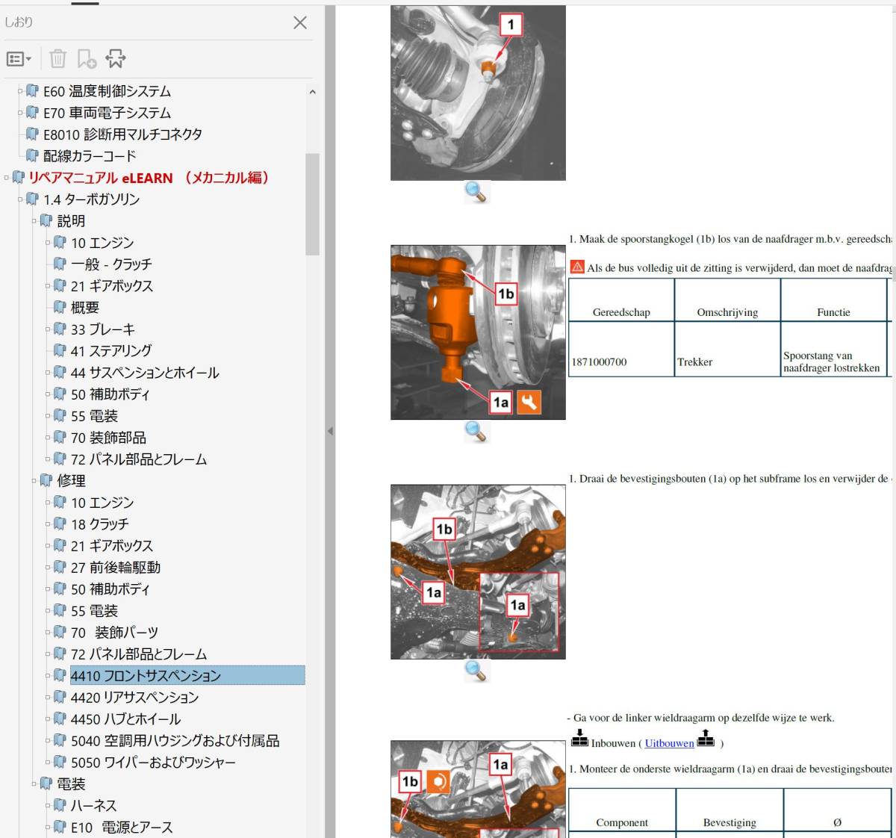Close the しおり bookmarks panel
The width and height of the screenshot is (896, 838).
click(x=300, y=22)
